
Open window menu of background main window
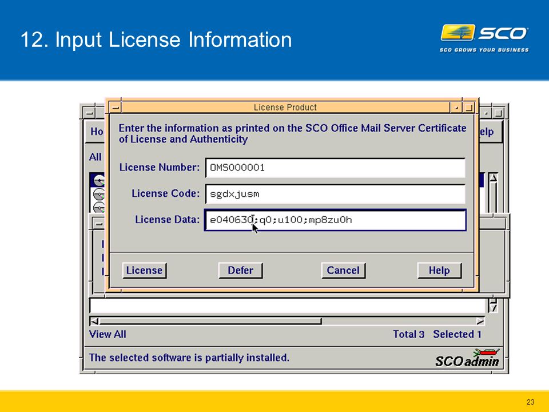point(89,113)
